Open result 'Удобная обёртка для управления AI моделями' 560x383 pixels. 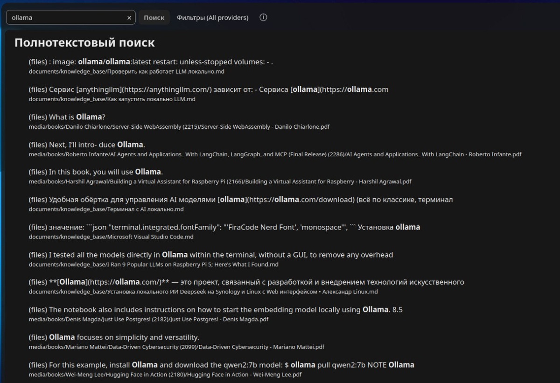pyautogui.click(x=241, y=200)
